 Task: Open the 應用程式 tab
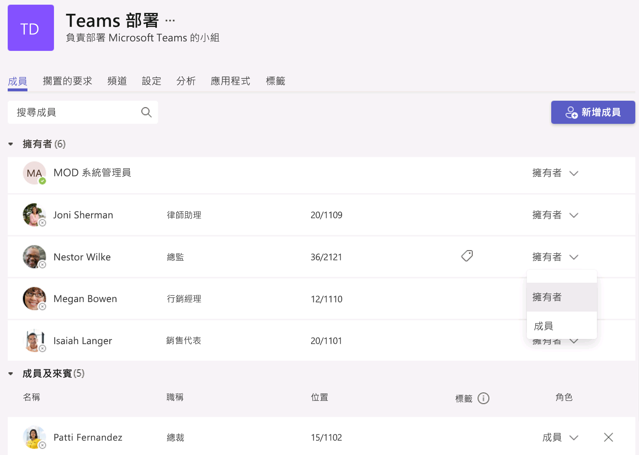click(230, 81)
